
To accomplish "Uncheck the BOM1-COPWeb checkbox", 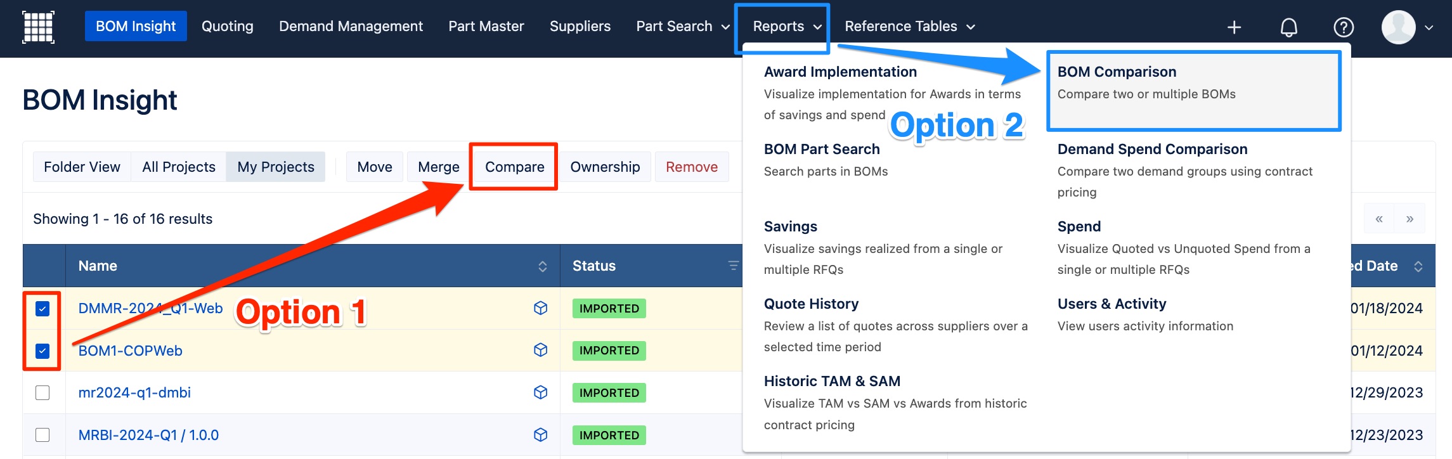I will click(42, 351).
